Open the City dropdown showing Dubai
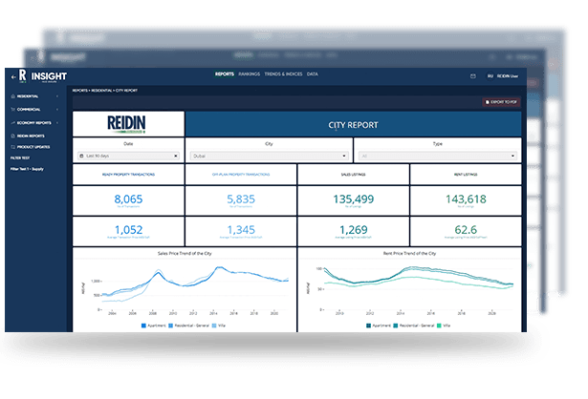Screen dimensions: 588x399 click(x=269, y=156)
